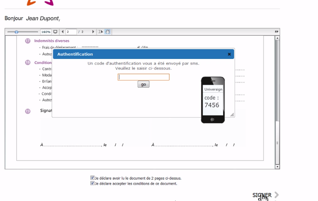Uncheck 'Je déclare avoir lu le document'
Image resolution: width=318 pixels, height=201 pixels.
click(92, 178)
